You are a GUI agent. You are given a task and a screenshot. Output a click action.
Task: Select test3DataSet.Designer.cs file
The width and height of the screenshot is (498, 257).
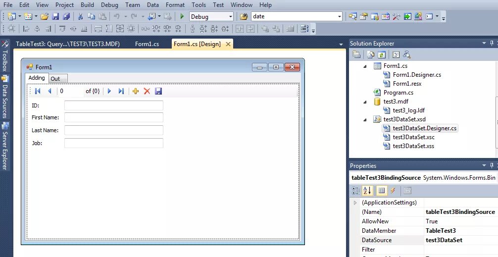(x=424, y=128)
